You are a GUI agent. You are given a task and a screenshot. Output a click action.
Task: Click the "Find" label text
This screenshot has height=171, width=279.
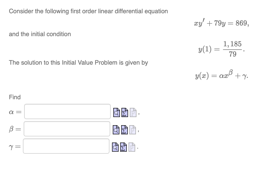pos(15,97)
